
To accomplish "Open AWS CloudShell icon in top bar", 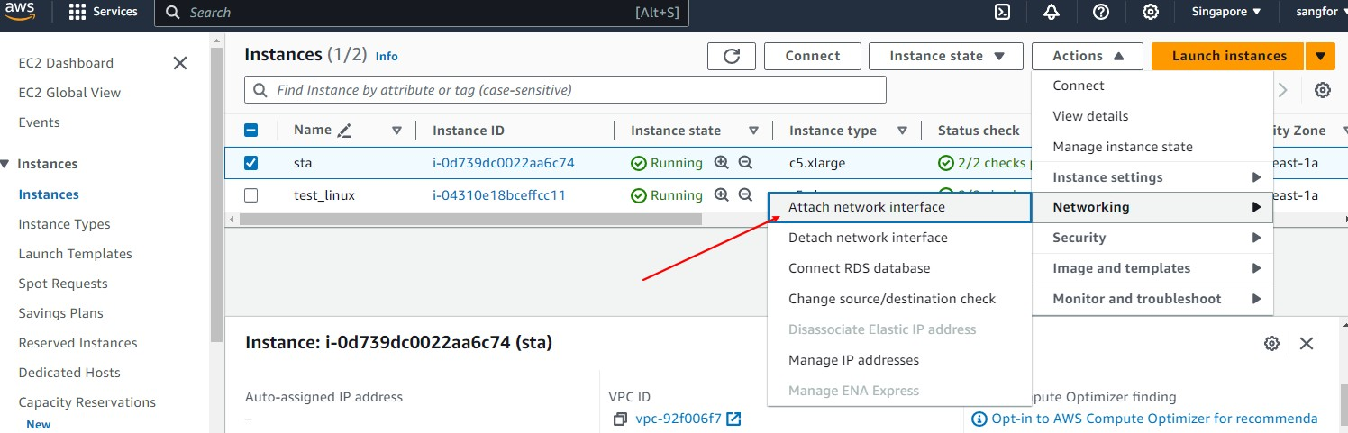I will click(x=1001, y=12).
